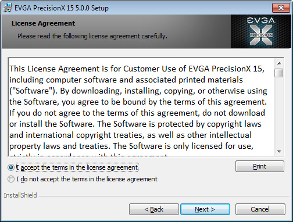293x222 pixels.
Task: Go to the previous step with the Back button
Action: tap(154, 209)
